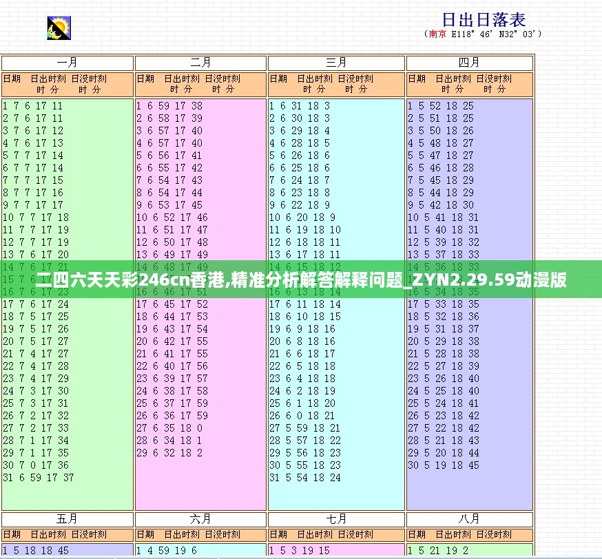The height and width of the screenshot is (559, 602).
Task: Click July row '1 5 3 19 15'
Action: point(300,551)
